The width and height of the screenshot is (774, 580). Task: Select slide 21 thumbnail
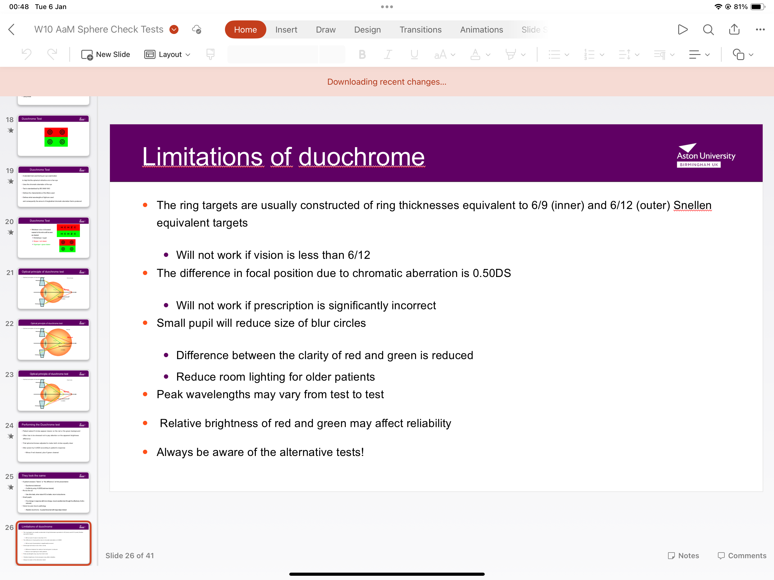(x=54, y=288)
